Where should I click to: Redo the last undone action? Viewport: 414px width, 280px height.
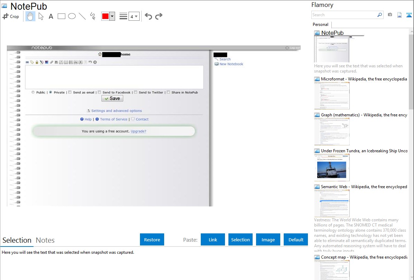pyautogui.click(x=159, y=16)
